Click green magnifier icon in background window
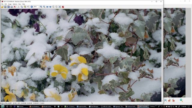The height and width of the screenshot is (108, 192). click(x=181, y=100)
